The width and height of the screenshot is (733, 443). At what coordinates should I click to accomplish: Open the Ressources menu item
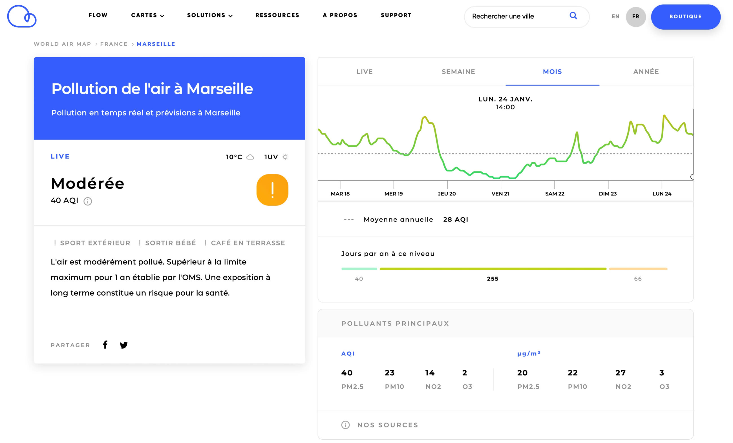pyautogui.click(x=277, y=15)
